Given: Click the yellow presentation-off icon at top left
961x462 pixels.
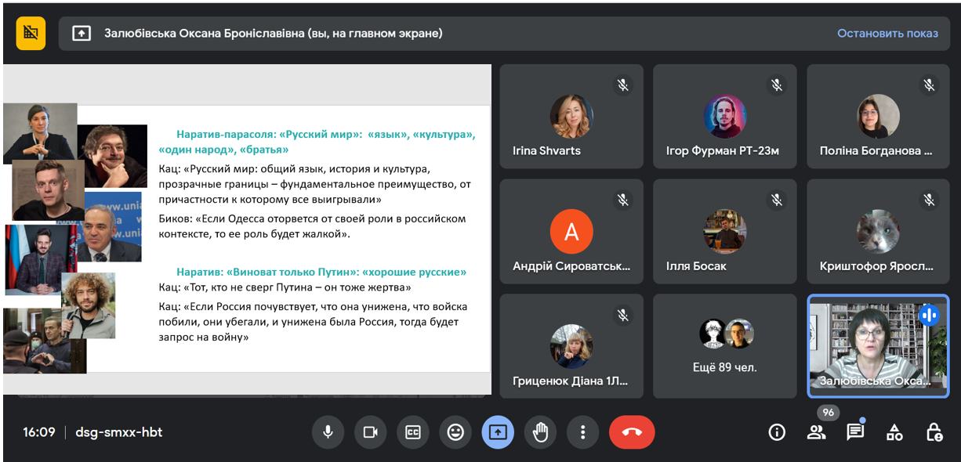Looking at the screenshot, I should coord(31,34).
